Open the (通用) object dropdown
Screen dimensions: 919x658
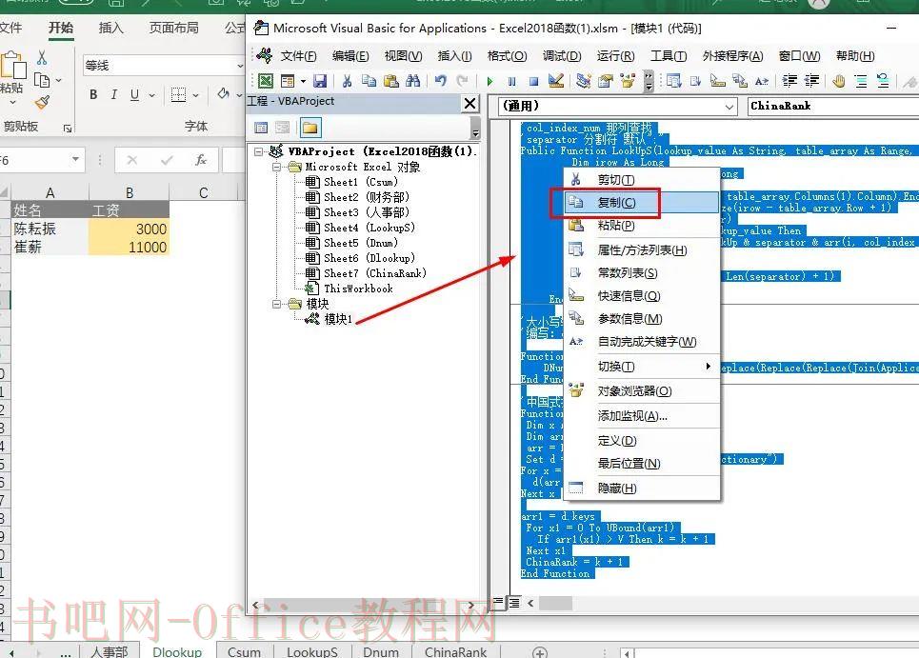tap(729, 106)
